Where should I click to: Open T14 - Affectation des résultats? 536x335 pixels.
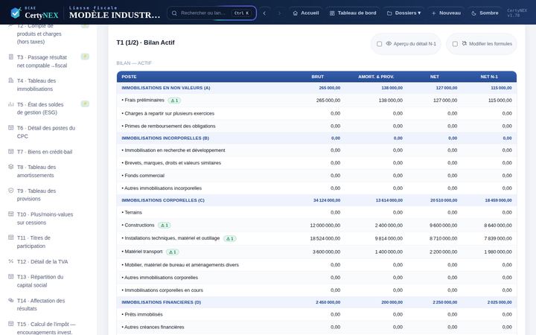(48, 304)
